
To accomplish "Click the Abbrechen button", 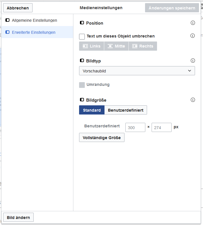I will tap(18, 8).
